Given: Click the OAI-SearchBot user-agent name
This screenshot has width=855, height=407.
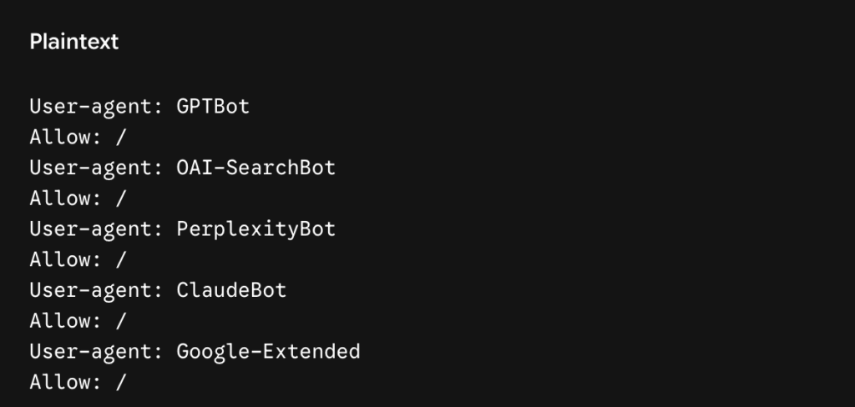Looking at the screenshot, I should click(x=256, y=168).
